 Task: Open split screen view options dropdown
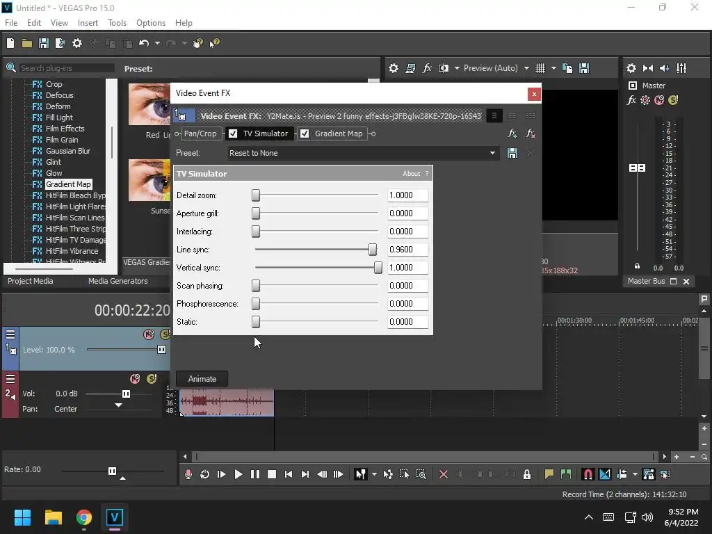tap(457, 69)
